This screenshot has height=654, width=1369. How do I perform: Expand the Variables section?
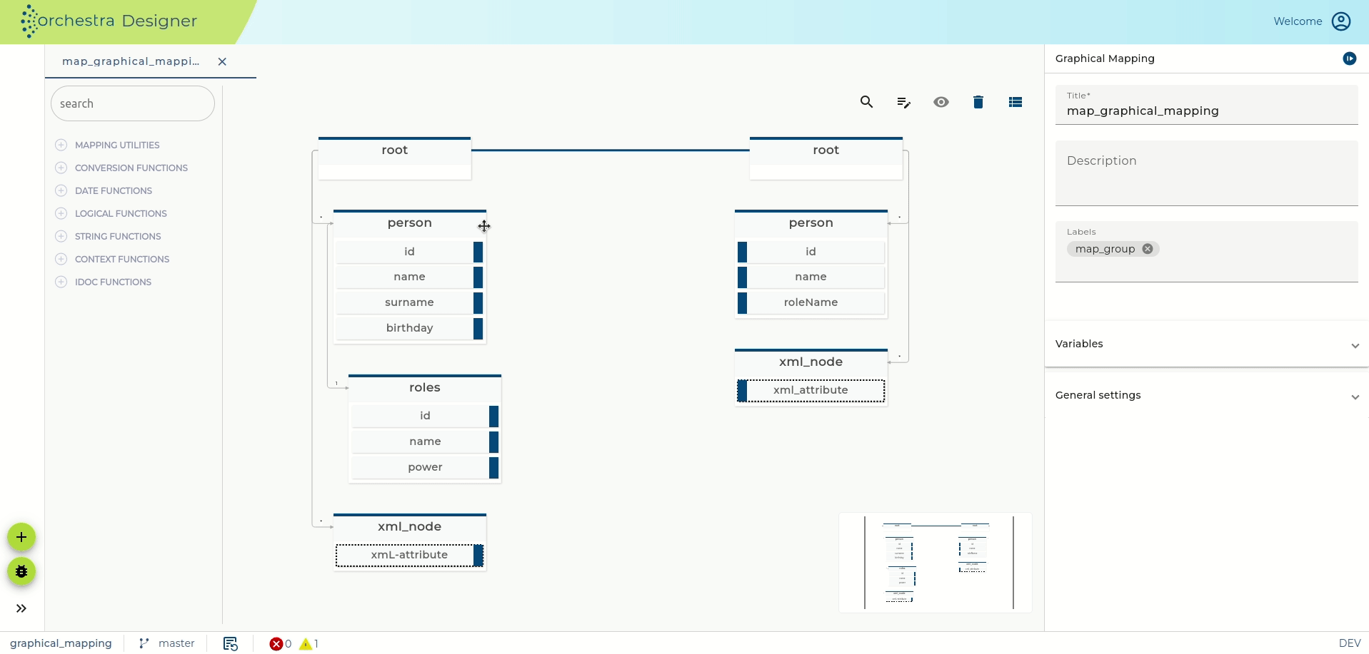click(x=1206, y=344)
